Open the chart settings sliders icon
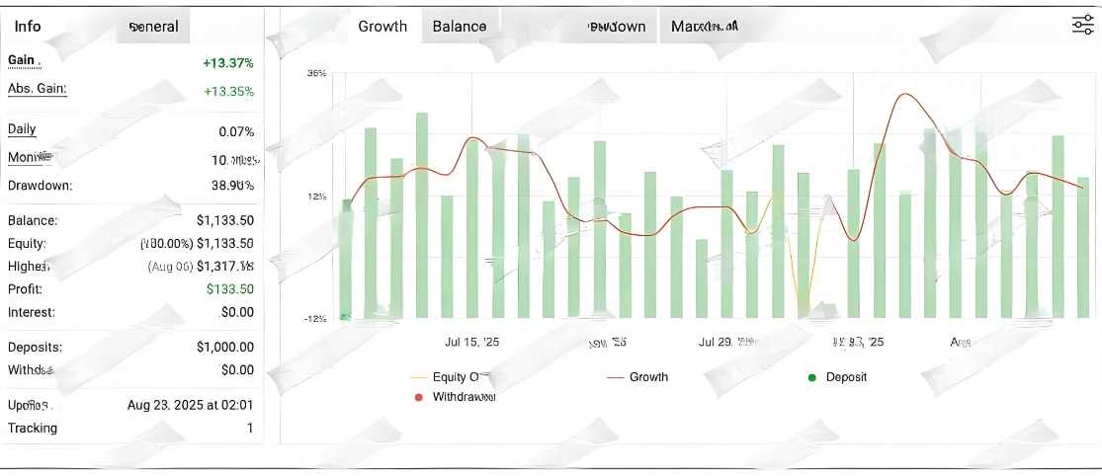The image size is (1102, 476). coord(1082,26)
